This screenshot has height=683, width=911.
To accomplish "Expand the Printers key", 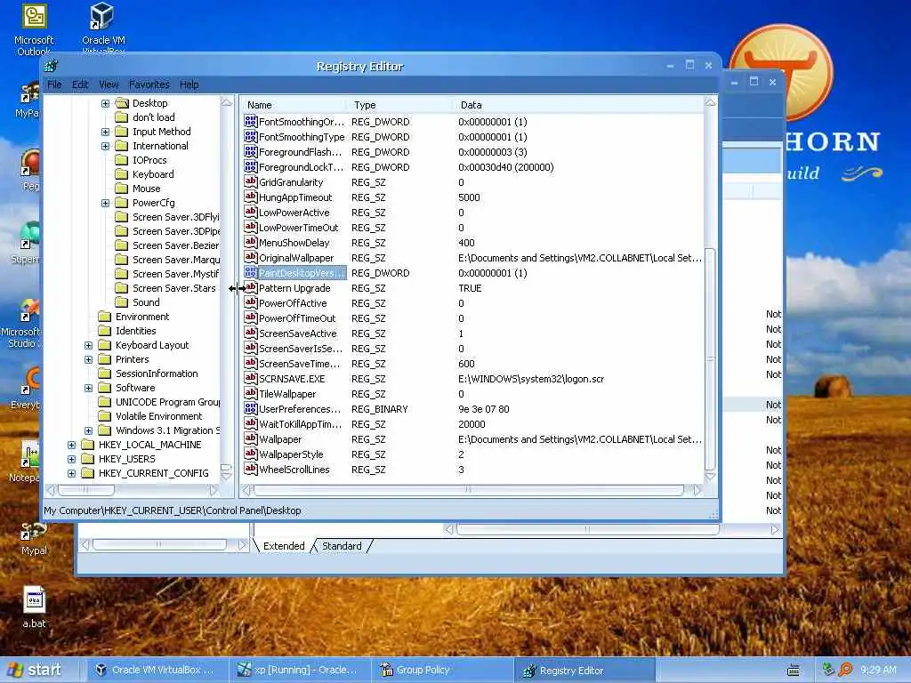I will 88,359.
